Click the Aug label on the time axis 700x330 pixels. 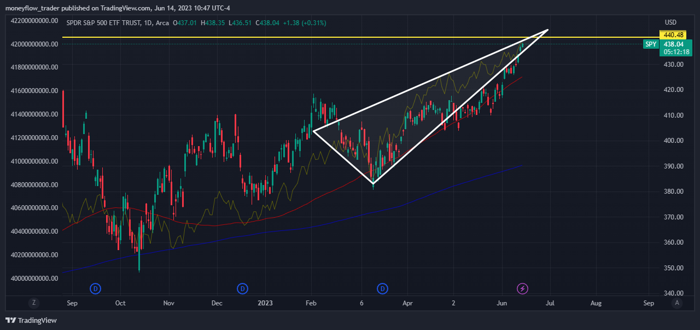[596, 303]
